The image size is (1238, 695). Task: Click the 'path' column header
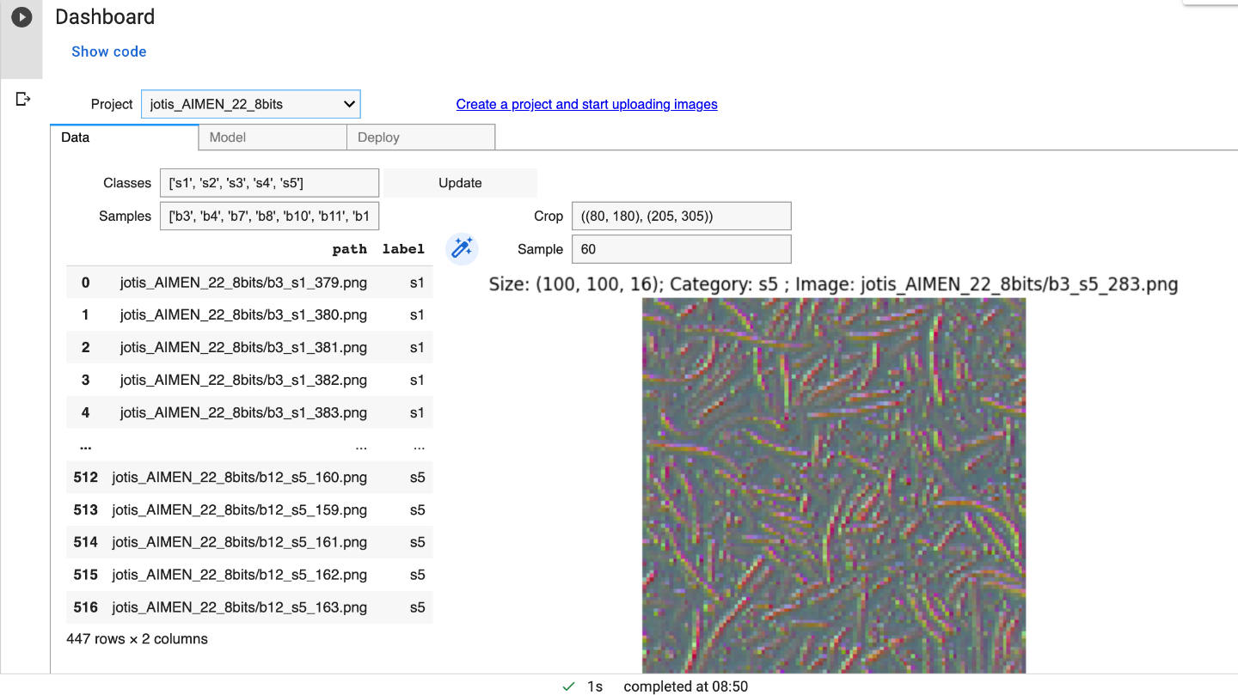350,249
